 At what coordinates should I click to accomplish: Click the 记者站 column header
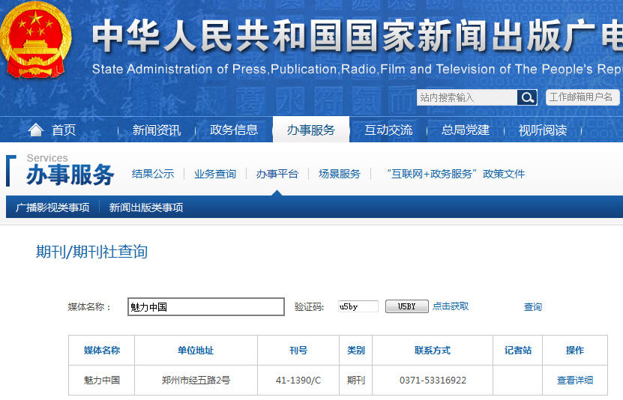tap(518, 351)
